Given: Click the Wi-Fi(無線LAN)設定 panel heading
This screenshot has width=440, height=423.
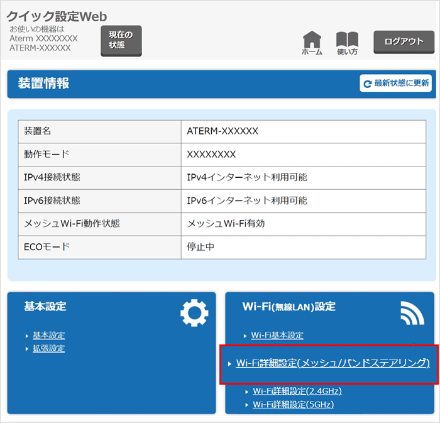Looking at the screenshot, I should (x=289, y=307).
